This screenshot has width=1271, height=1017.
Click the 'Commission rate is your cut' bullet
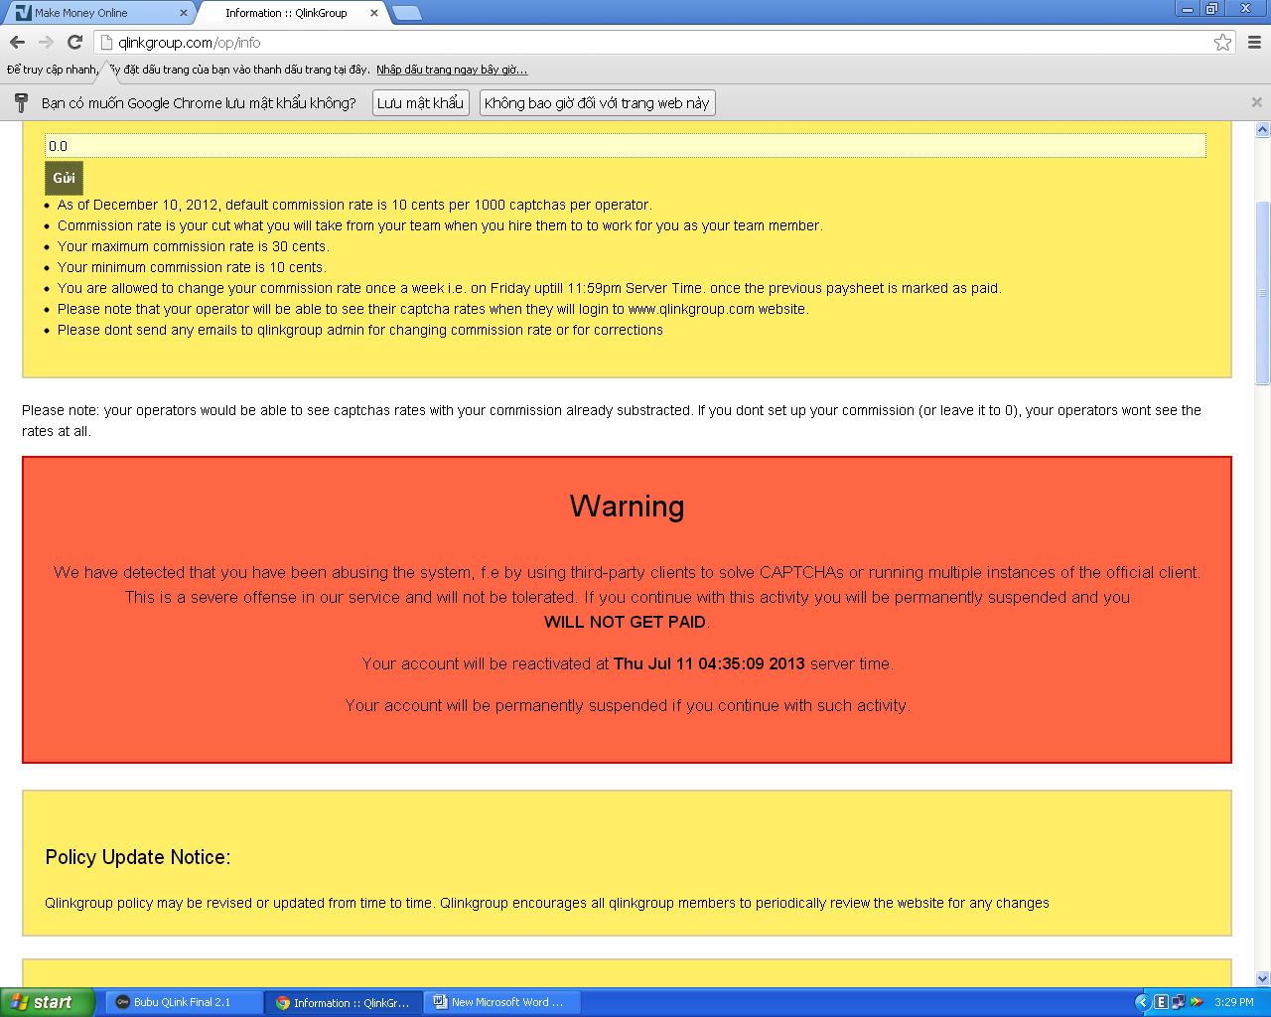[x=440, y=225]
